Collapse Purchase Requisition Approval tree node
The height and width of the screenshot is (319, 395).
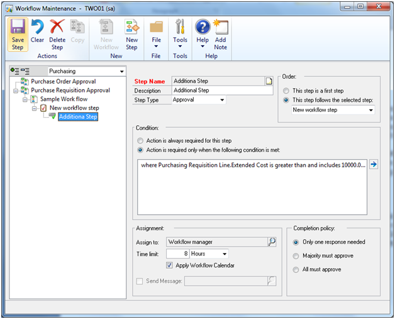pos(16,91)
